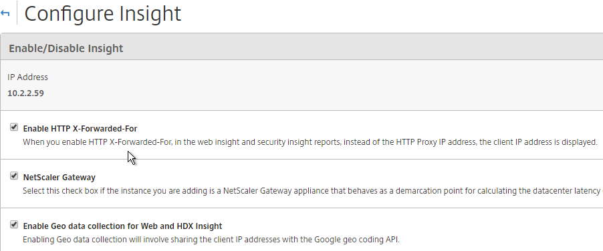Disable Geo data collection checkbox
Viewport: 603px width, 251px height.
click(14, 224)
